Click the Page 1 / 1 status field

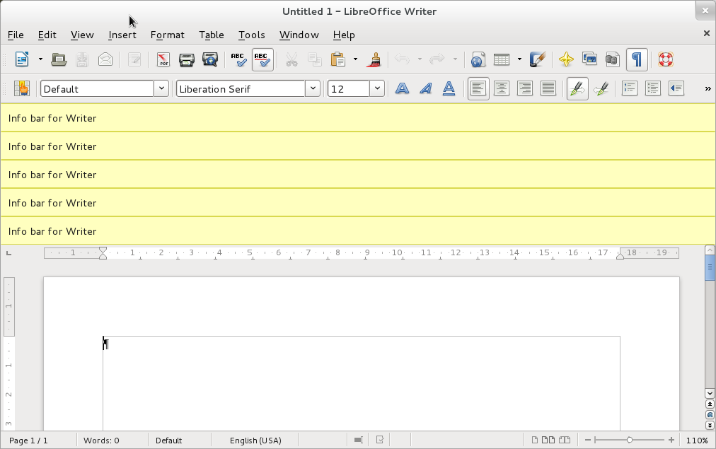point(28,441)
